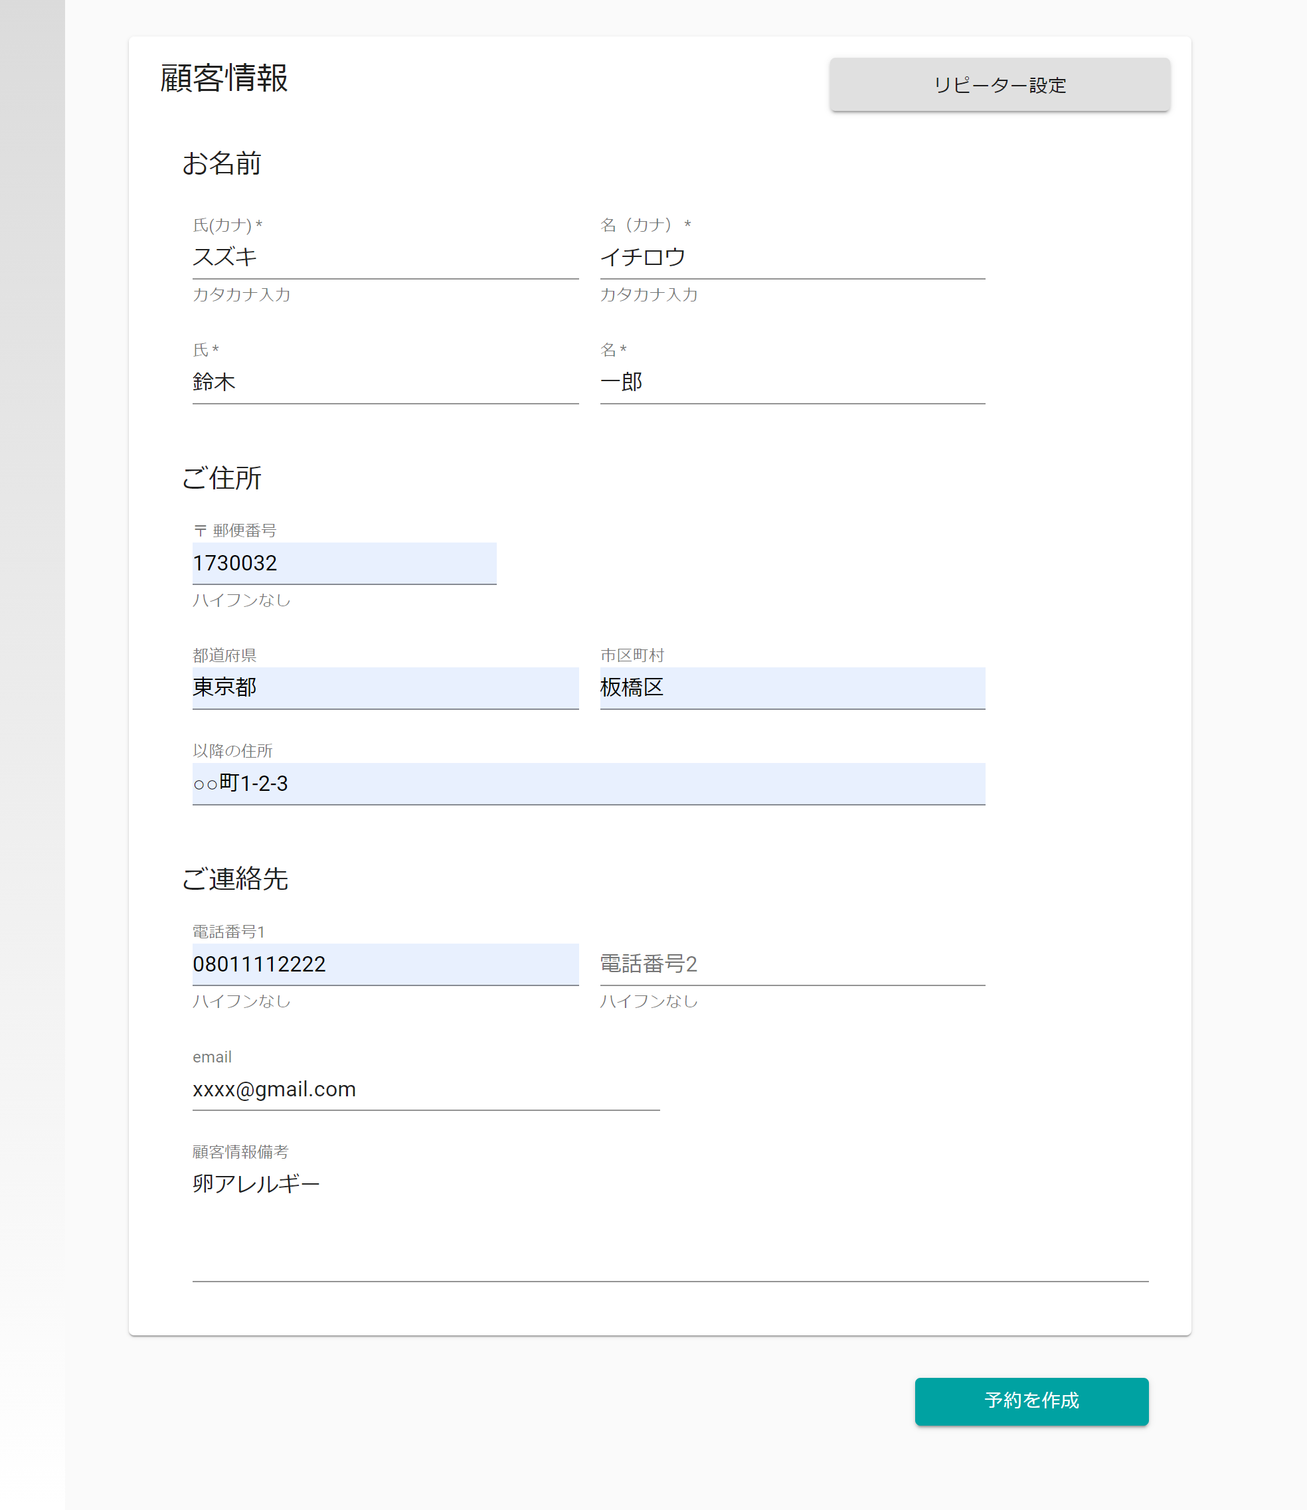Click the 電話番号1 field with 08011112222
The height and width of the screenshot is (1510, 1307).
click(385, 964)
